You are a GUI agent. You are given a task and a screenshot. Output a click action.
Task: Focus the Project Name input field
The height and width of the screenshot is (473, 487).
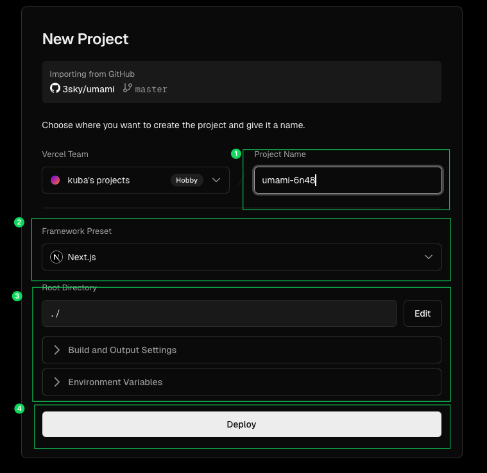pos(348,180)
